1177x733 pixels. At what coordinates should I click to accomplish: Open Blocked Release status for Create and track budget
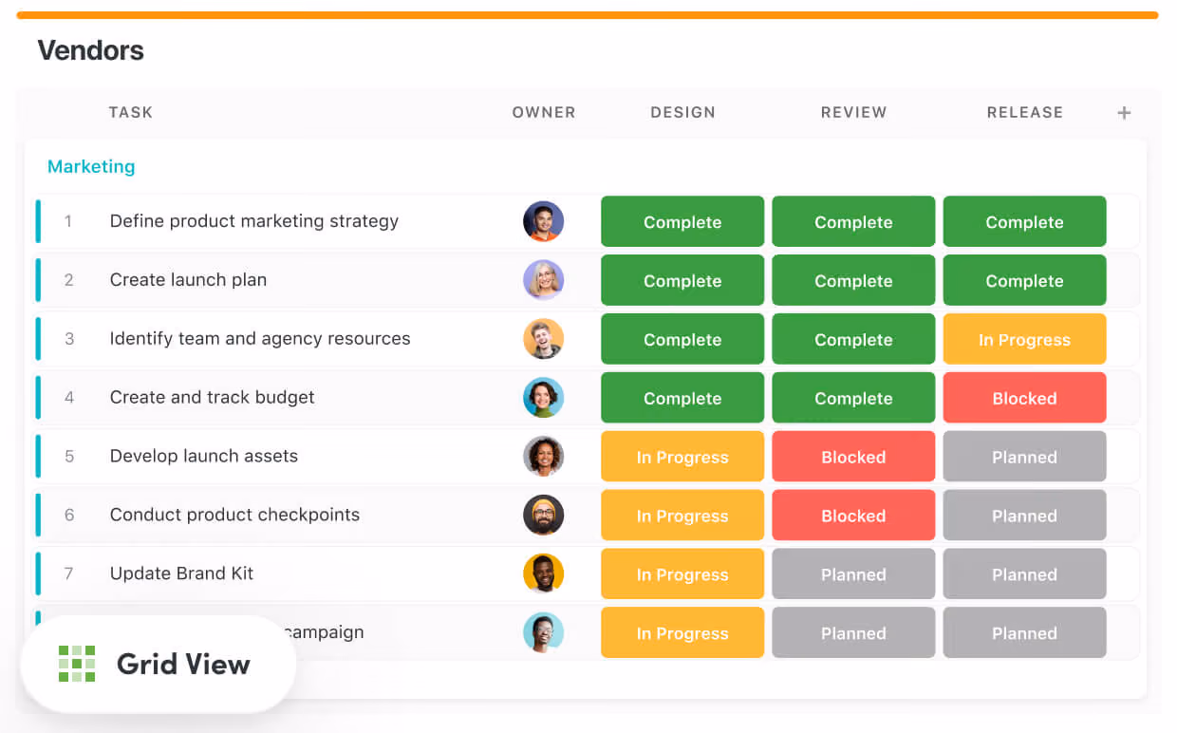[x=1024, y=398]
